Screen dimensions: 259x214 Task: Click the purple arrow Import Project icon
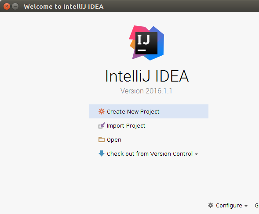[102, 125]
